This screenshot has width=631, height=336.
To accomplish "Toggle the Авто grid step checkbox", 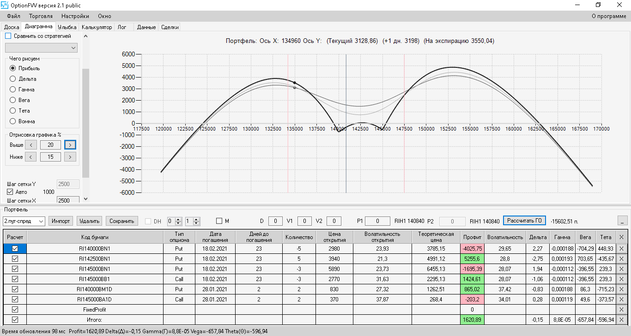I will pyautogui.click(x=10, y=192).
